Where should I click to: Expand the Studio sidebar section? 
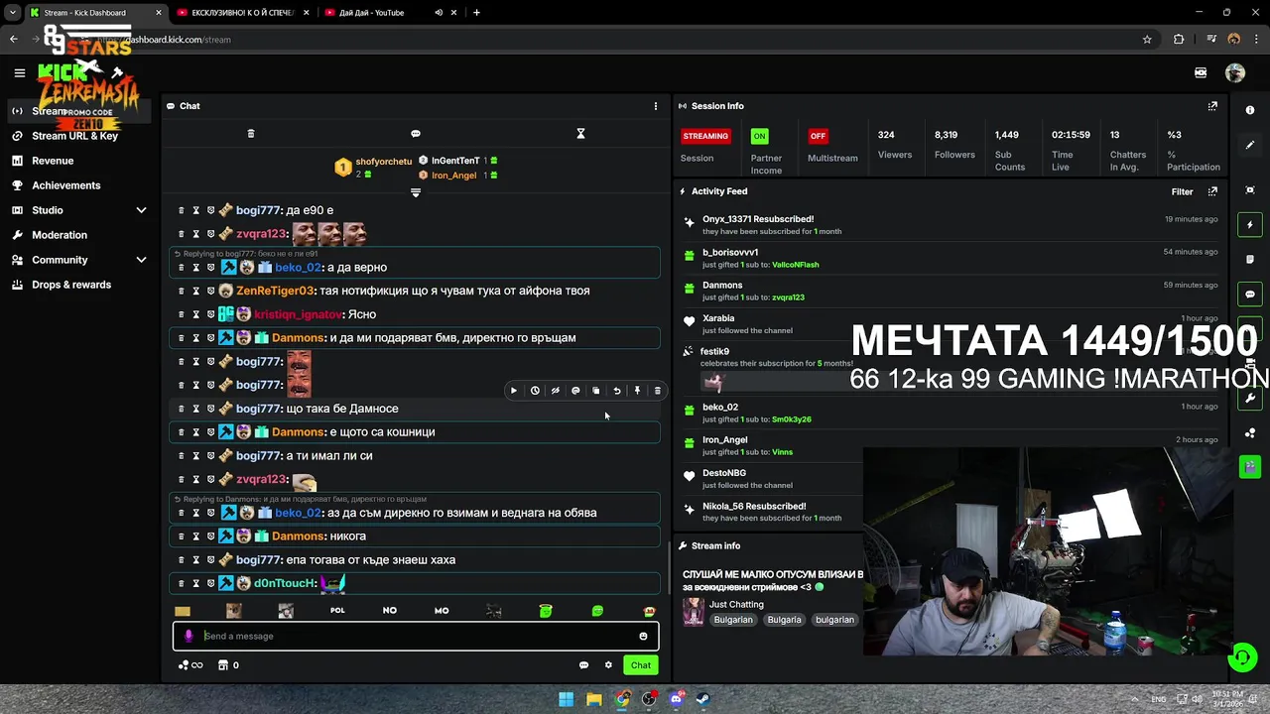point(141,210)
